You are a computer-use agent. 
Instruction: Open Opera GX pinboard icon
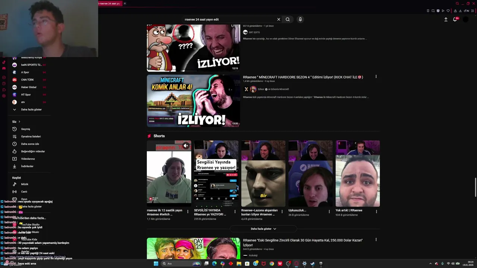pos(428,11)
